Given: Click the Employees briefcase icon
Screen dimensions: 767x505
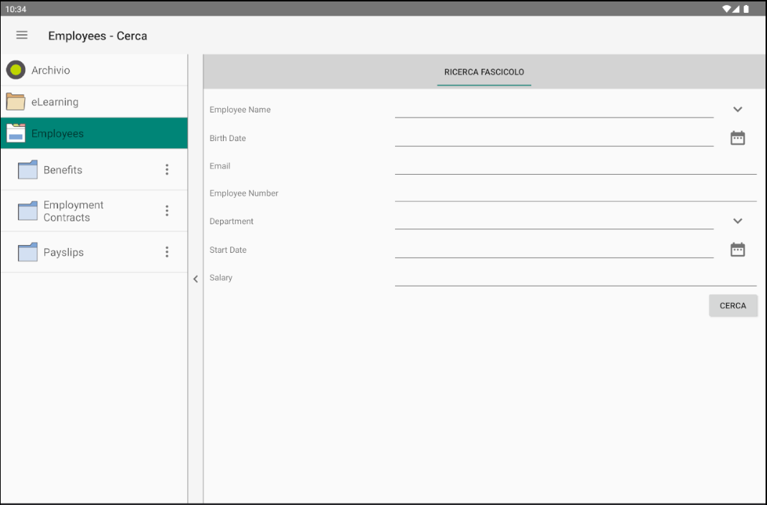Looking at the screenshot, I should pyautogui.click(x=15, y=133).
